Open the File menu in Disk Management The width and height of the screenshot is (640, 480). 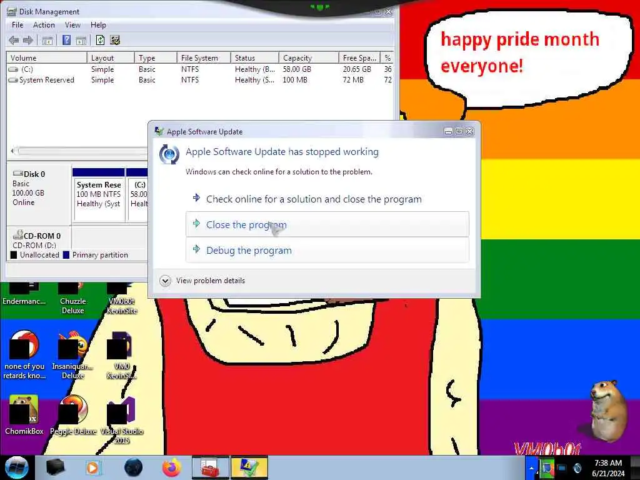coord(17,25)
